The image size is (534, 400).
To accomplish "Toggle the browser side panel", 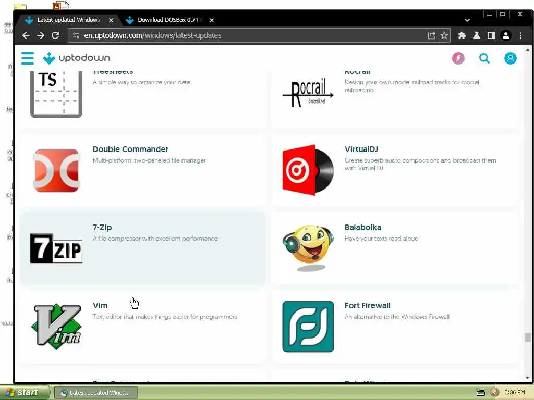I will point(491,35).
